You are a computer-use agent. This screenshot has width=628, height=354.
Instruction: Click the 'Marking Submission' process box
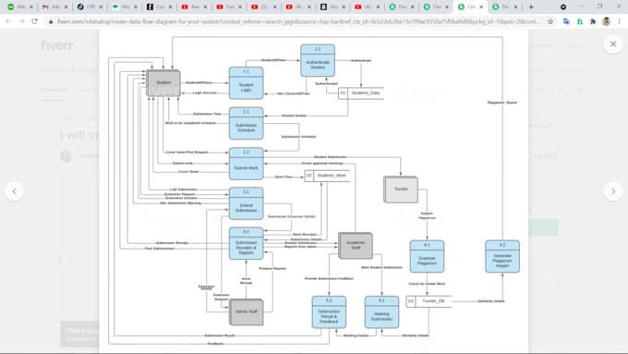pos(381,312)
